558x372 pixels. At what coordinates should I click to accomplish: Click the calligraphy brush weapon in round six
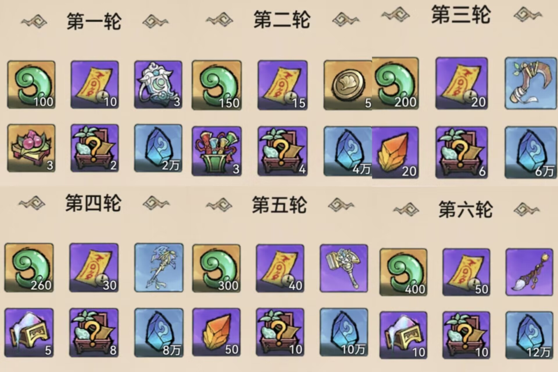(529, 272)
